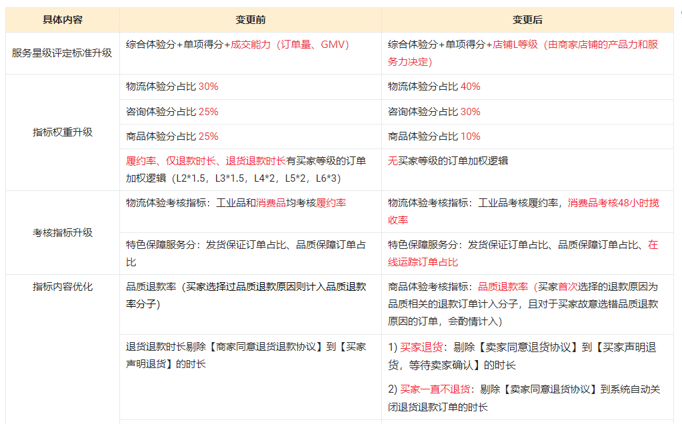Viewport: 682px width, 424px height.
Task: Select the 服务星级评定标准升级 row label
Action: pyautogui.click(x=62, y=53)
